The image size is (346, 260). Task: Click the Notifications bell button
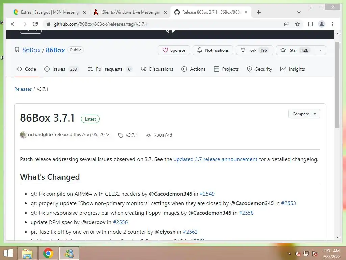[213, 50]
